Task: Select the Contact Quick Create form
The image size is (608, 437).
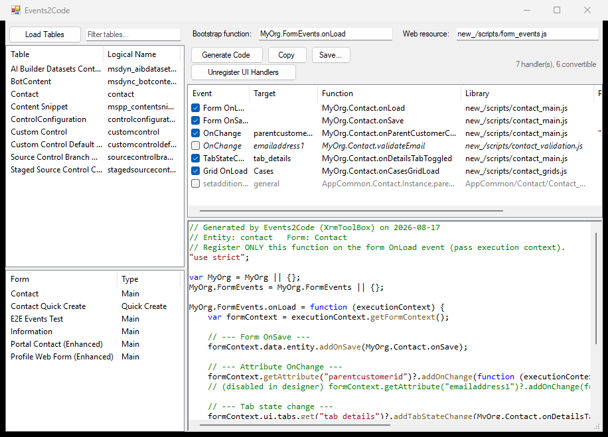Action: point(94,306)
